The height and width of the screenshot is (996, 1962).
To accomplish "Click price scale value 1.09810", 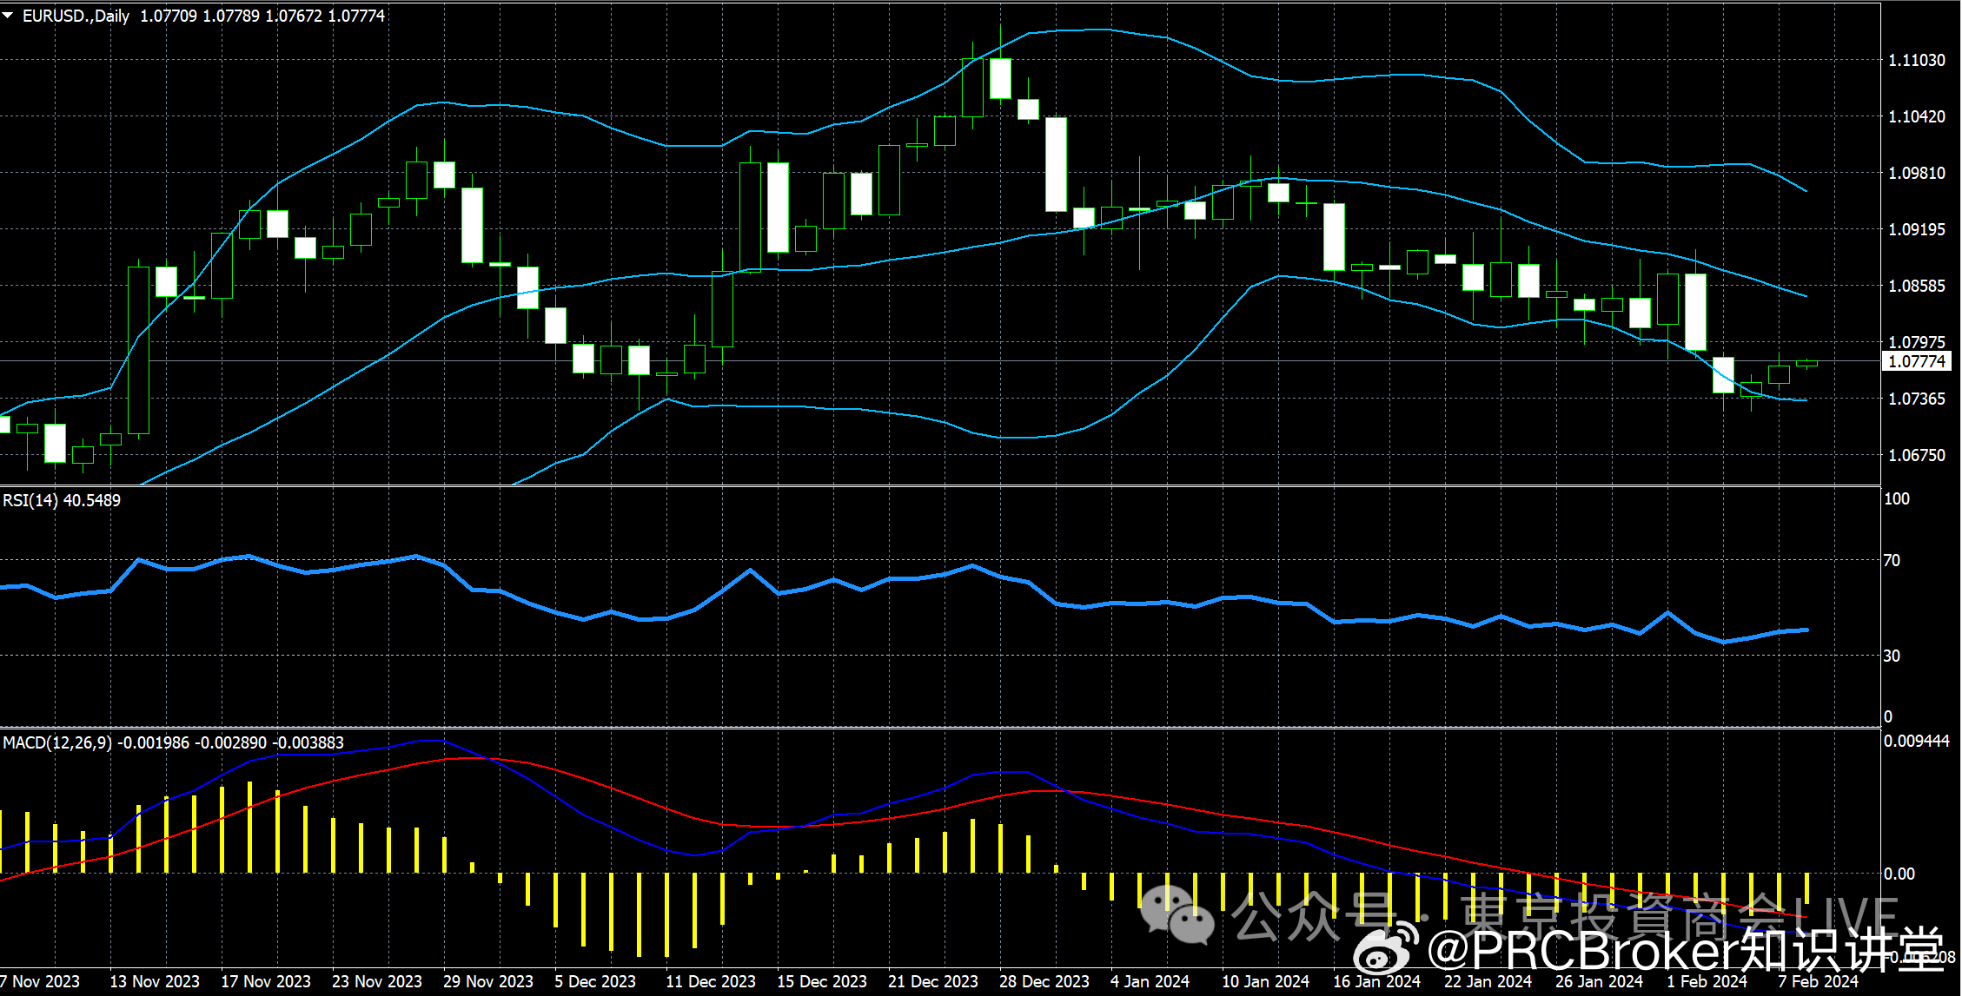I will [1917, 173].
